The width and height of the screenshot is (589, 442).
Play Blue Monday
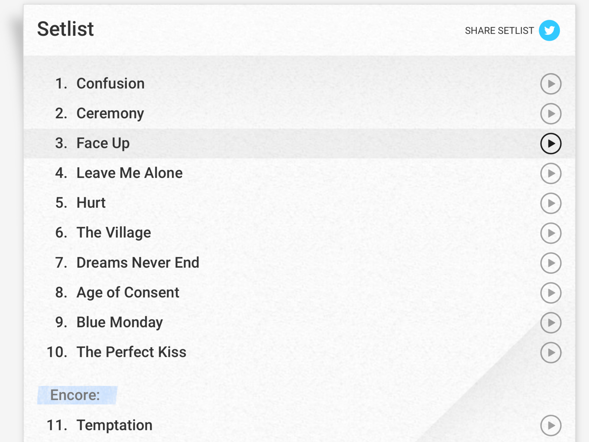551,323
